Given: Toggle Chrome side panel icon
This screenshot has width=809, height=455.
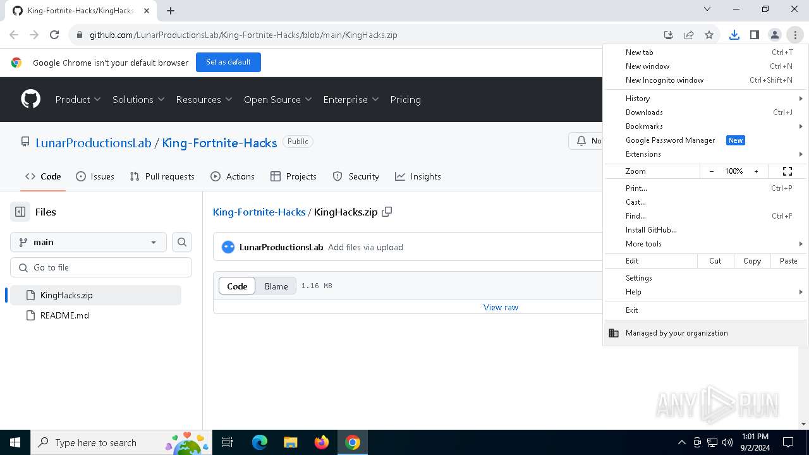Looking at the screenshot, I should click(x=754, y=35).
